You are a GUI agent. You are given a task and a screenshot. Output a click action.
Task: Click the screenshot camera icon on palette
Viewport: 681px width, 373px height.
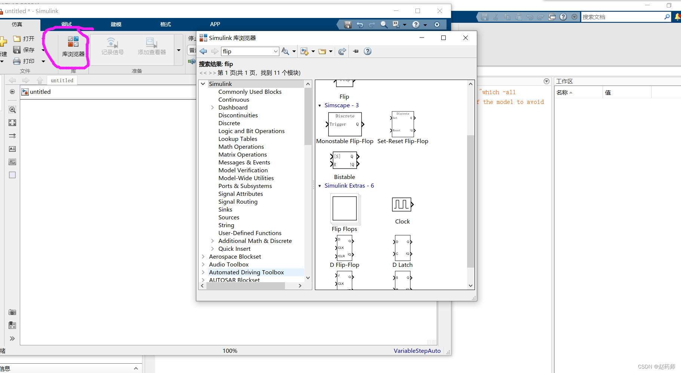(12, 312)
